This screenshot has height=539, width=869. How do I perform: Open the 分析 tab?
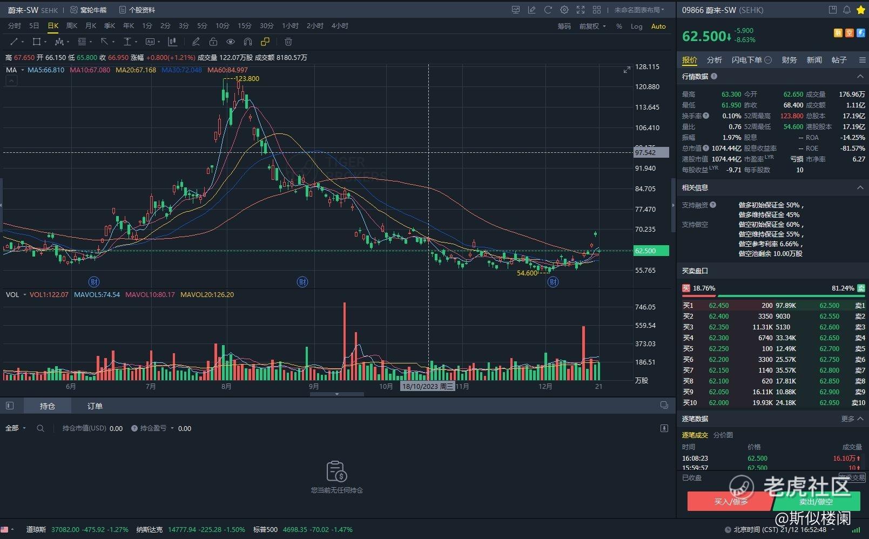714,60
